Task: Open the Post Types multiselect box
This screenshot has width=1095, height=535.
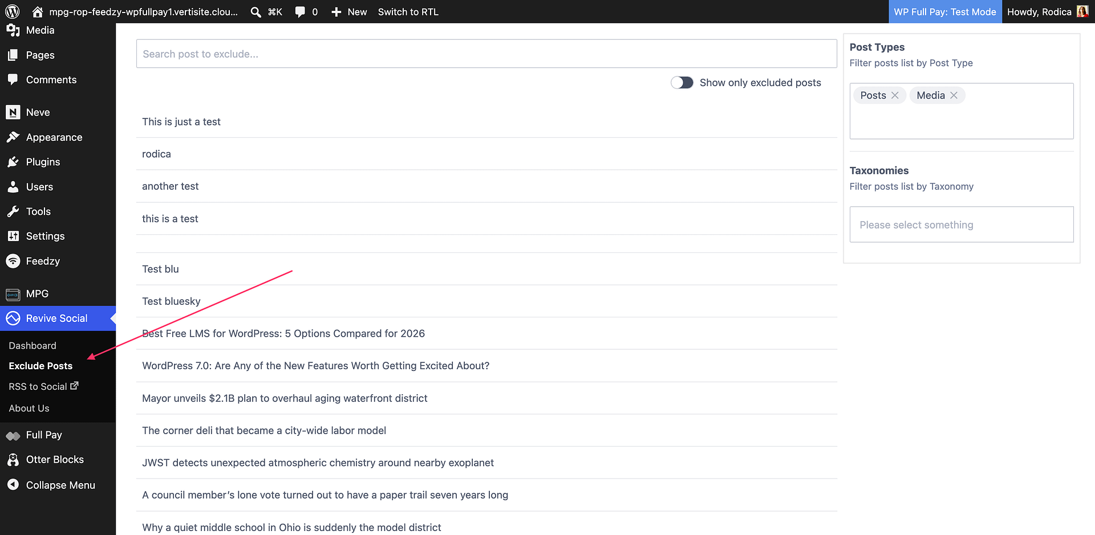Action: [x=962, y=111]
